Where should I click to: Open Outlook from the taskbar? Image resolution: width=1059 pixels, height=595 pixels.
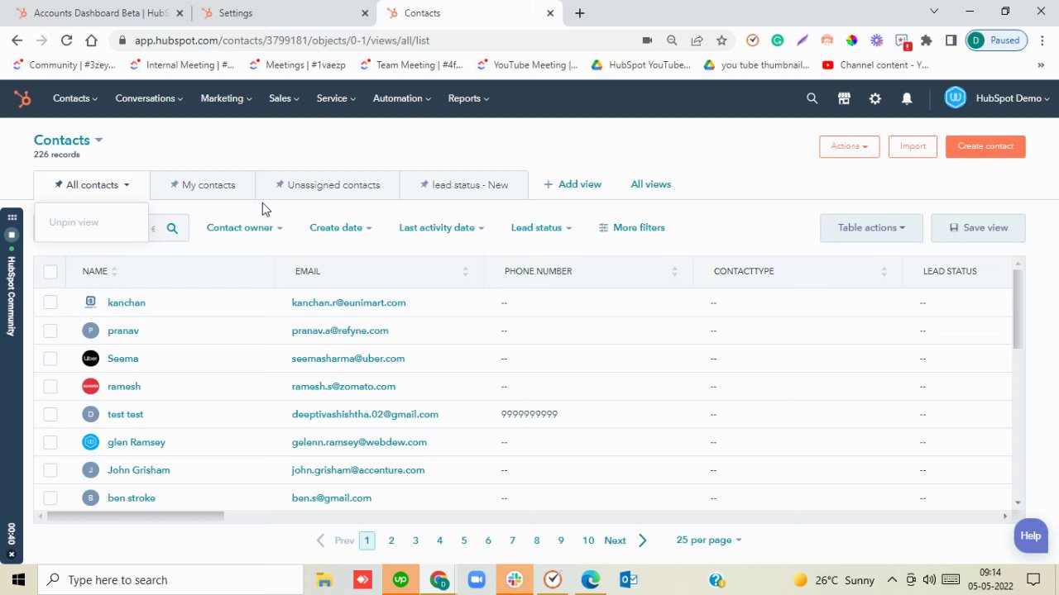pyautogui.click(x=628, y=580)
